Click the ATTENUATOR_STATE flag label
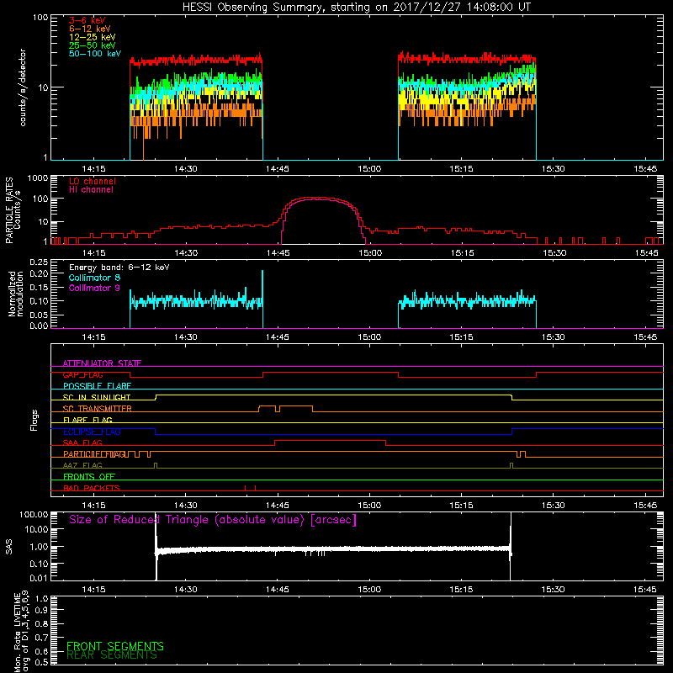Image resolution: width=673 pixels, height=673 pixels. click(102, 363)
